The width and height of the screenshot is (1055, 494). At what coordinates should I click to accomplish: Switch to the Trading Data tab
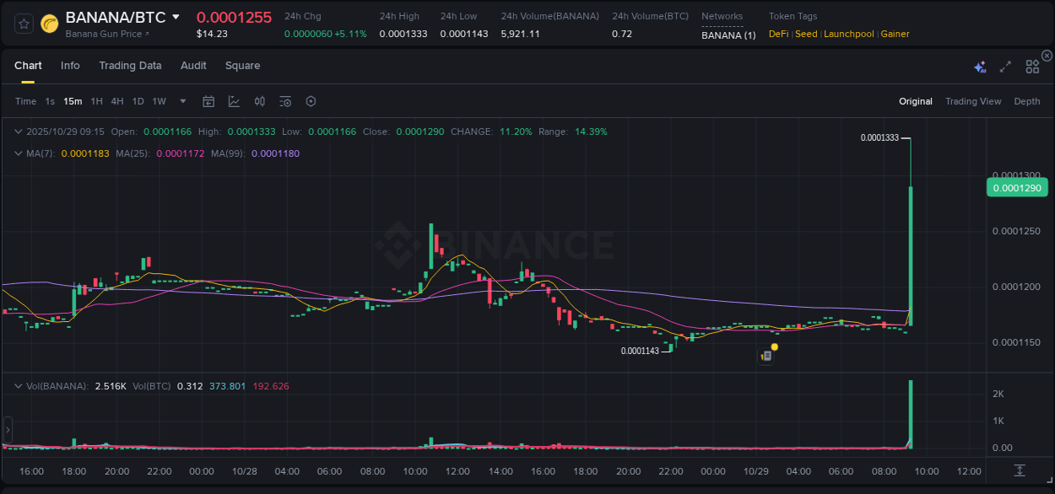130,66
